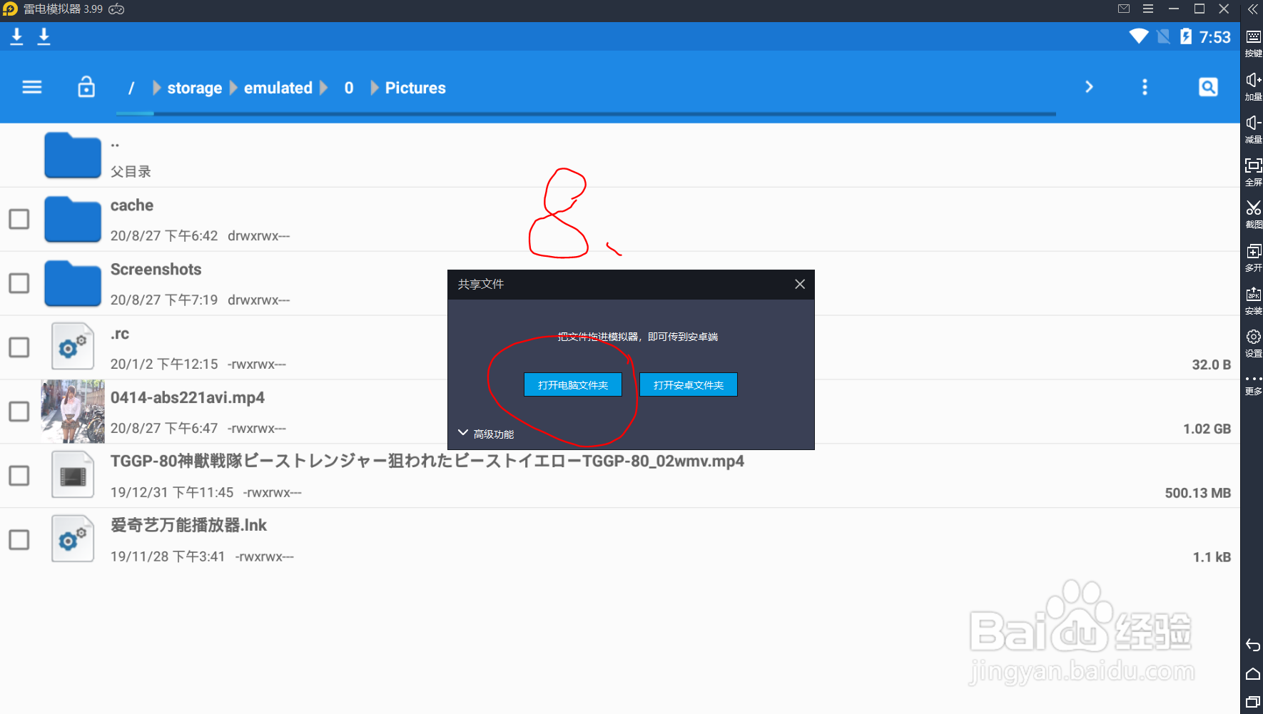Click the volume down sidebar icon
Viewport: 1263px width, 714px height.
coord(1253,123)
